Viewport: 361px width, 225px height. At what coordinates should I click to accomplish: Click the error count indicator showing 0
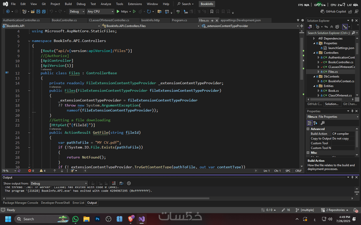pos(31,171)
